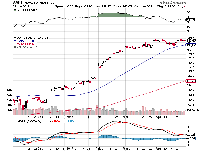The image size is (199, 151).
Task: Click the volume bars legend icon
Action: click(14, 47)
